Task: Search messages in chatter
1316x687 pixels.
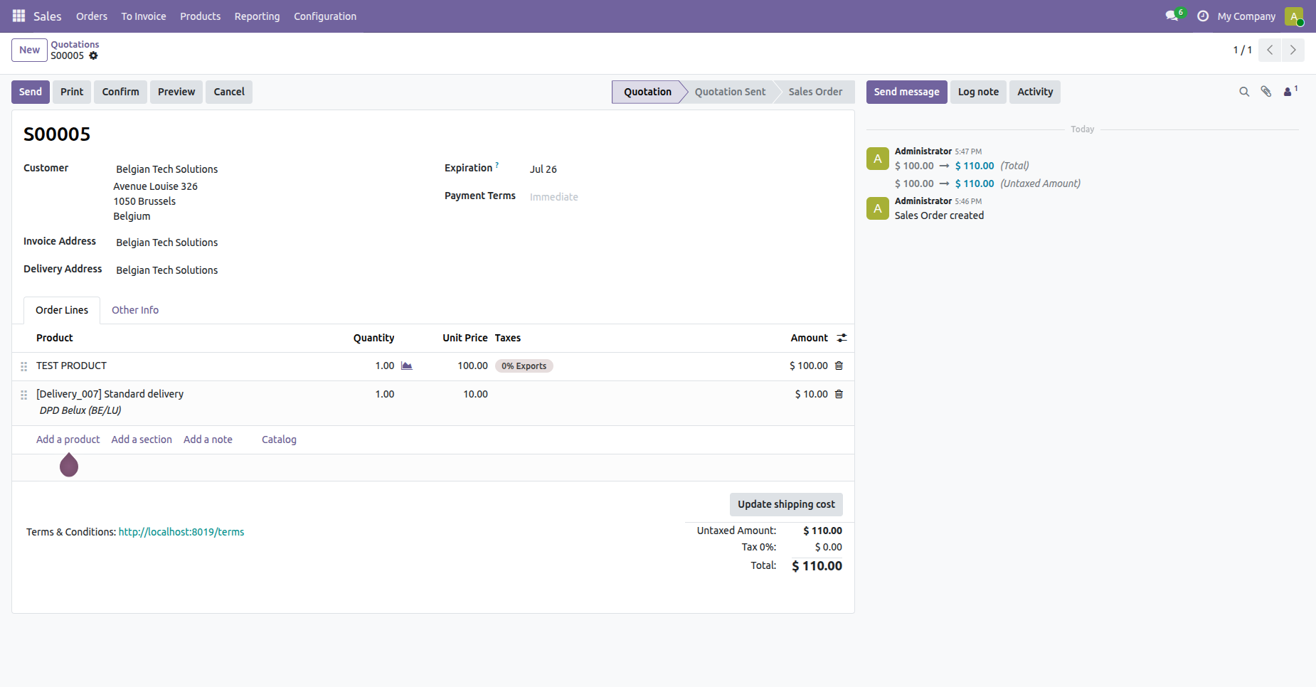Action: [1244, 92]
